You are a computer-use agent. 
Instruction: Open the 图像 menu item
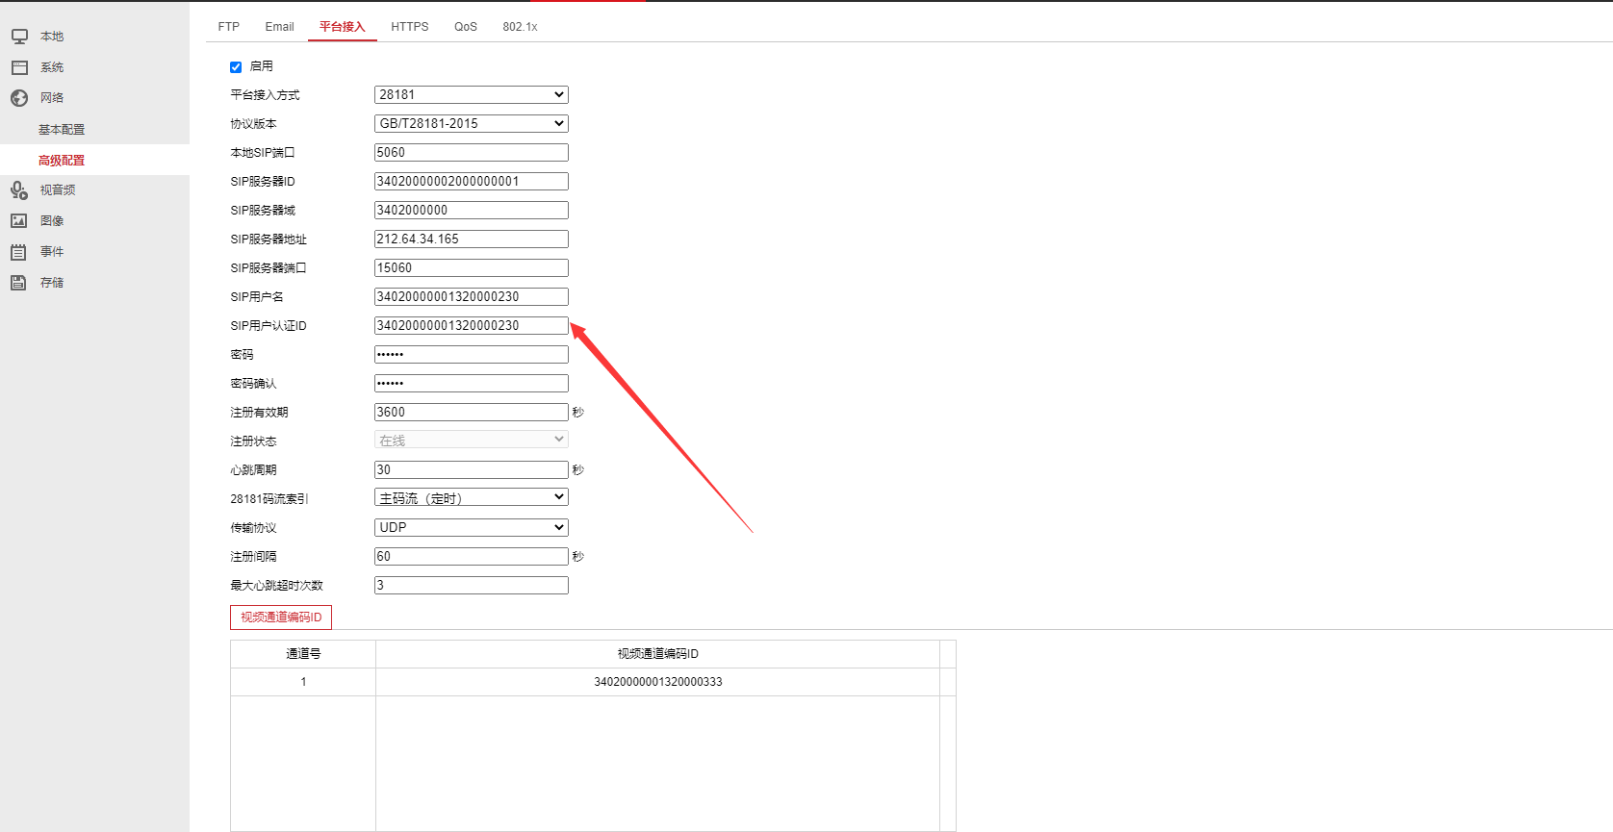pyautogui.click(x=52, y=221)
